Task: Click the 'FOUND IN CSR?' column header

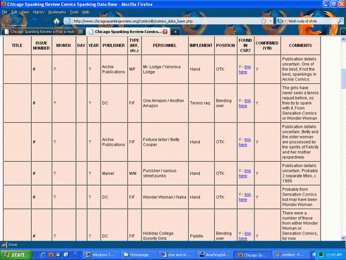Action: (x=245, y=45)
